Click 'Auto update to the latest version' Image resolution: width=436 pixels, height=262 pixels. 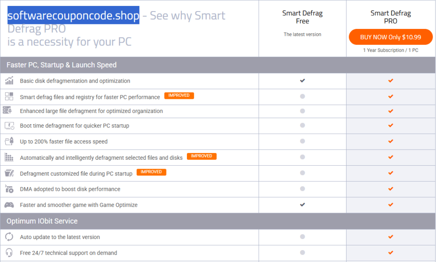[x=60, y=237]
